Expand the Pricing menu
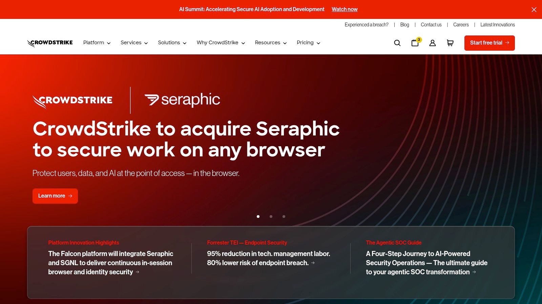This screenshot has height=304, width=542. pyautogui.click(x=308, y=43)
